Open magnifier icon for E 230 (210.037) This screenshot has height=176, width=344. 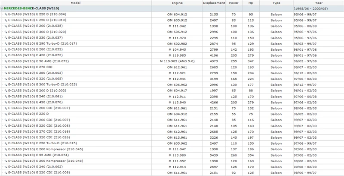coord(6,38)
